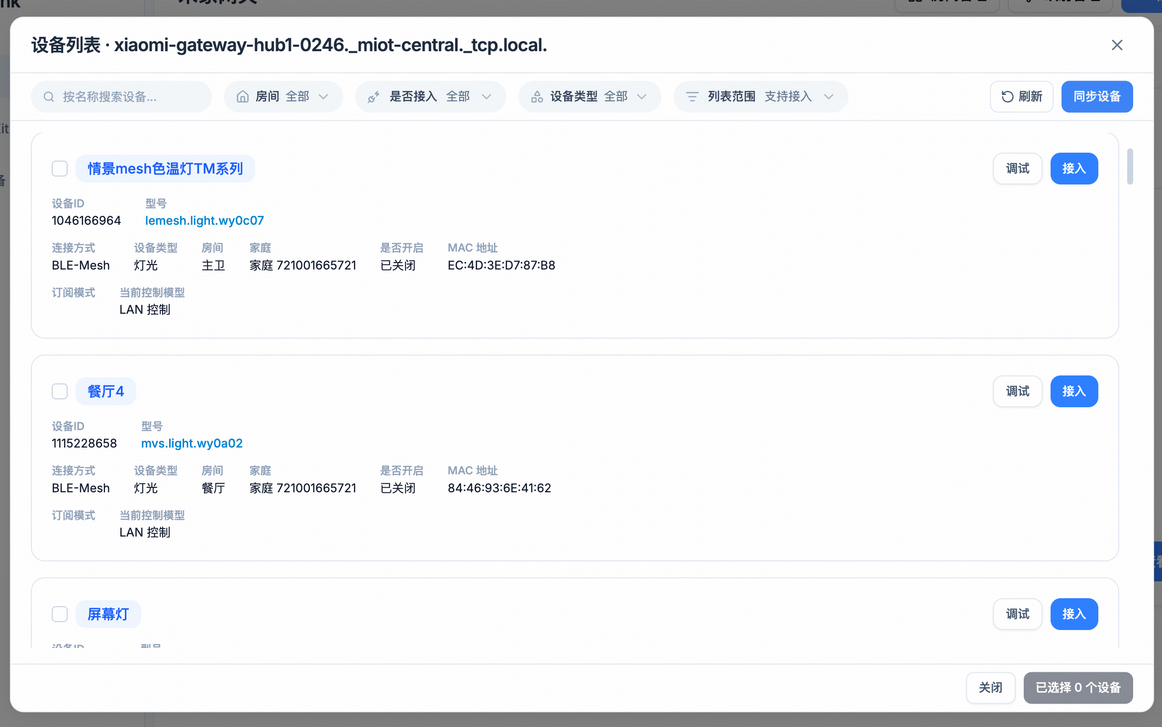Click the shapes icon in device type filter
Image resolution: width=1162 pixels, height=727 pixels.
pyautogui.click(x=537, y=96)
